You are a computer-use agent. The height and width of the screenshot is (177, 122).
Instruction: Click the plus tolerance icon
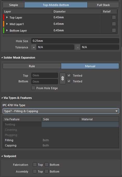point(34,47)
